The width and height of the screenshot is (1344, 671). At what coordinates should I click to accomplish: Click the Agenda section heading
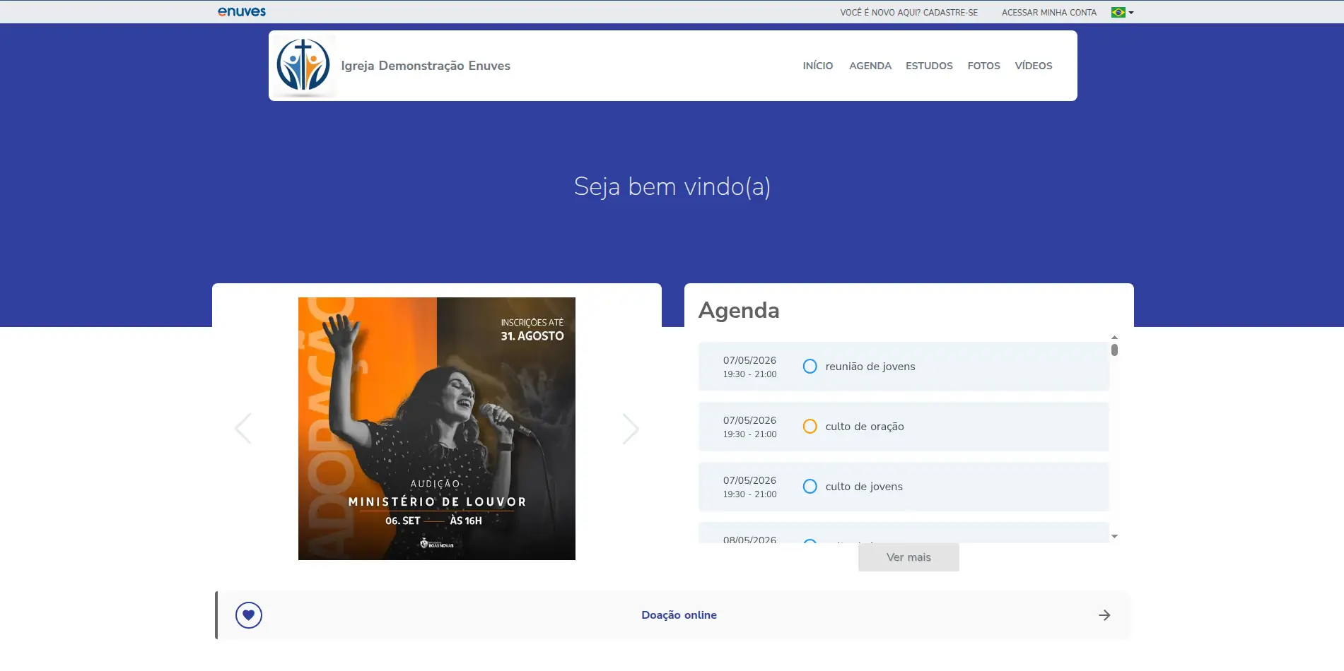click(739, 311)
